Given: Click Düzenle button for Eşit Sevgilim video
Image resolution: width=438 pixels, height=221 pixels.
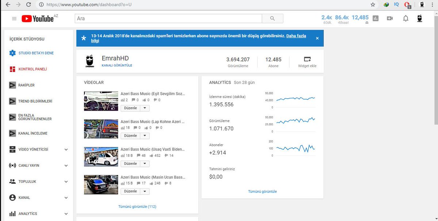Looking at the screenshot, I should 130,108.
